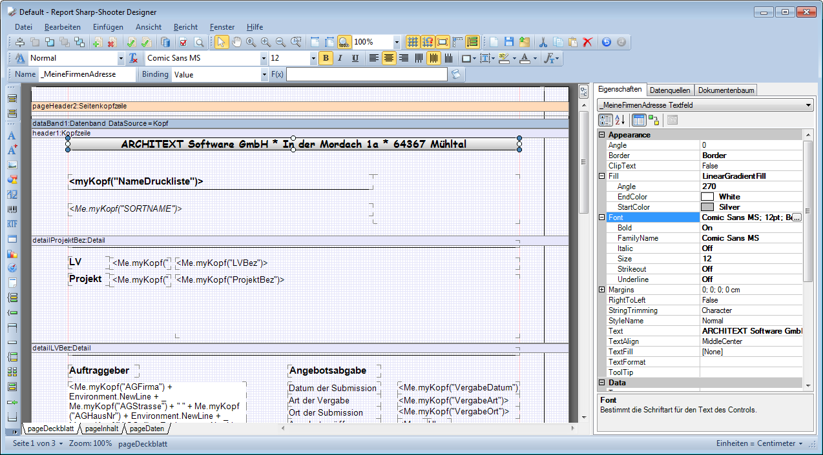Screen dimensions: 823x455
Task: Click the zoom in magnifier icon
Action: pos(266,42)
